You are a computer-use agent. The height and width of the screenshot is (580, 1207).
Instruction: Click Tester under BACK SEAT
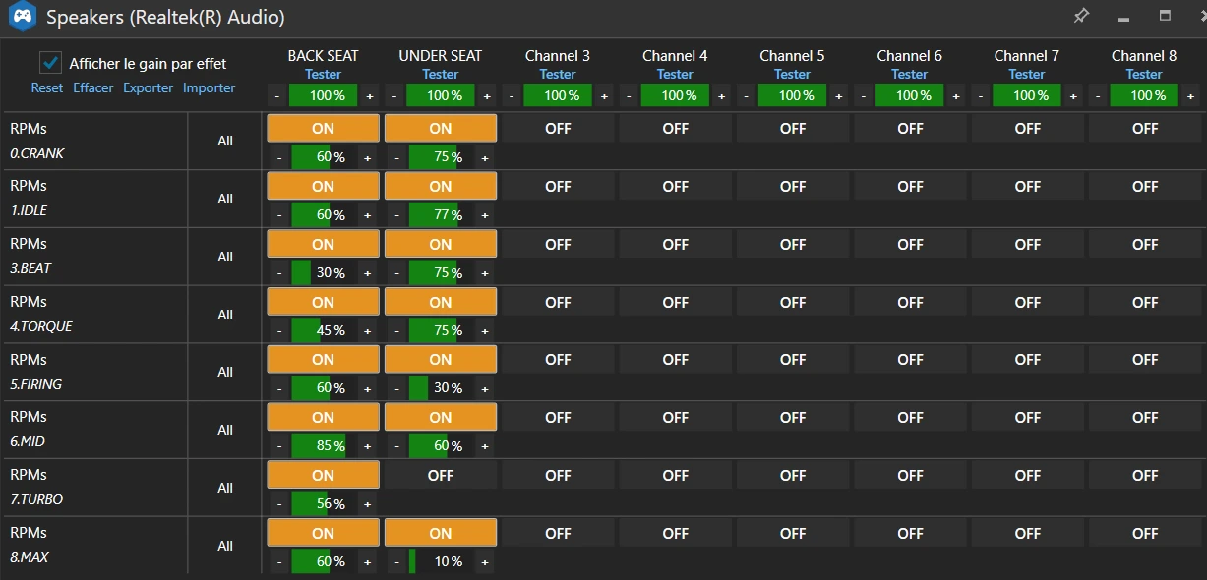(323, 74)
